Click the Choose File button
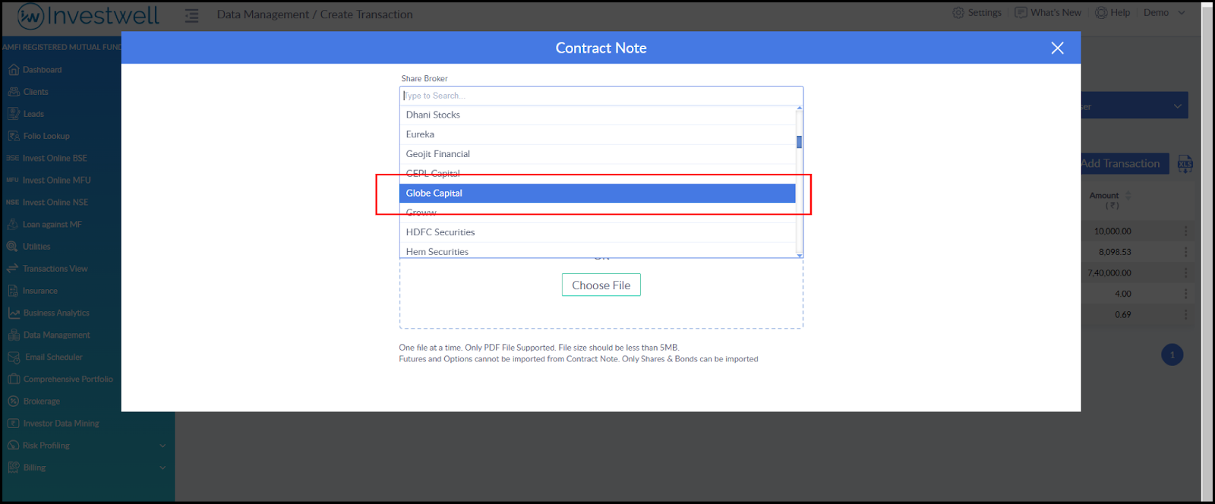1215x504 pixels. 601,285
